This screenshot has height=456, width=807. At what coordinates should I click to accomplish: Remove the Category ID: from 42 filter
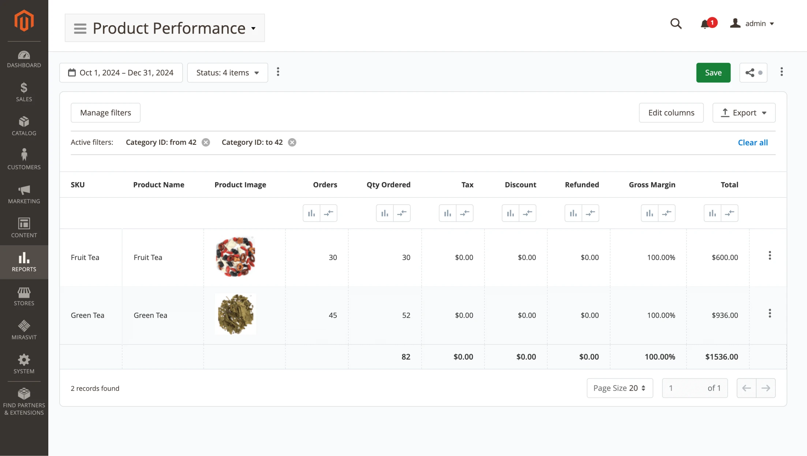206,142
